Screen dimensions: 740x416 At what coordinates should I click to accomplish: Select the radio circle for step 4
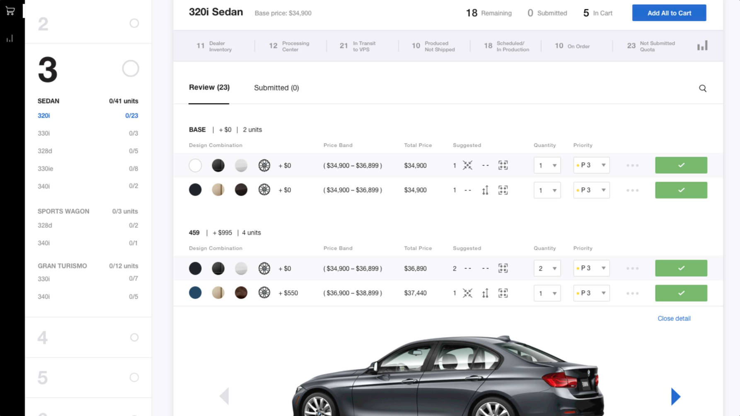tap(134, 337)
